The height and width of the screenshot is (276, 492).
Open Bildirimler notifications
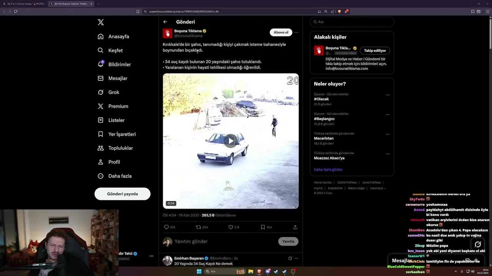115,64
